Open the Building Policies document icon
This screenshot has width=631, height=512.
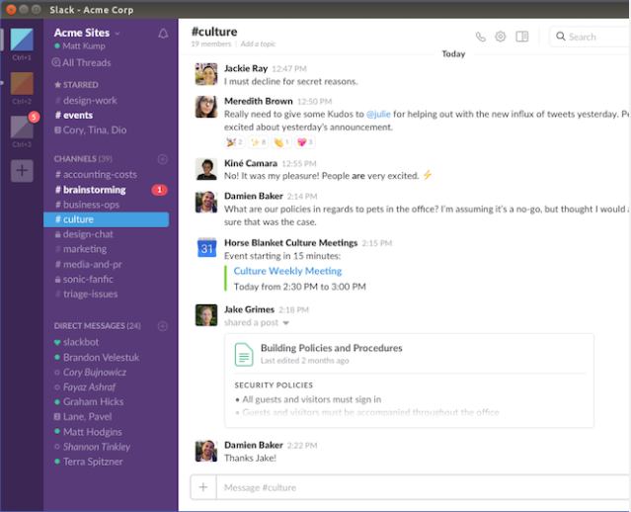point(244,354)
